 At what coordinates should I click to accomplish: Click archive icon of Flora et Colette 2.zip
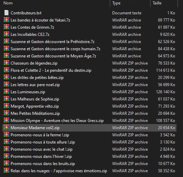[6, 70]
